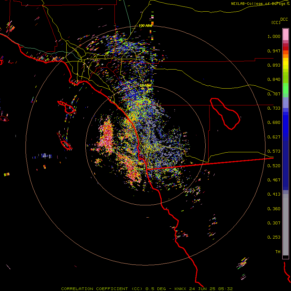The width and height of the screenshot is (291, 291).
Task: Pick the pink segment of the color bar
Action: point(286,34)
